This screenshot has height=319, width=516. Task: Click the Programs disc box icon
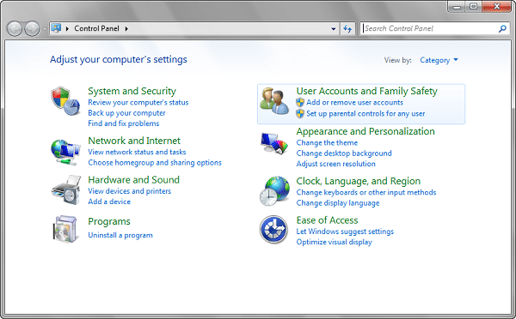coord(66,229)
